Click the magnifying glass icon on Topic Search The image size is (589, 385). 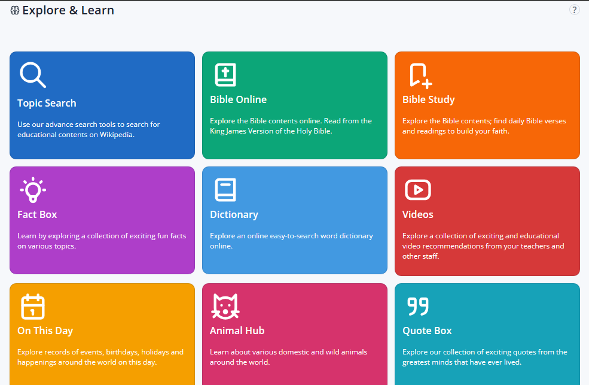(x=33, y=75)
